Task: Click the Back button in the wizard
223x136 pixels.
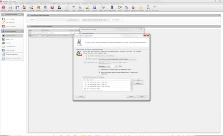Action: tap(131, 97)
